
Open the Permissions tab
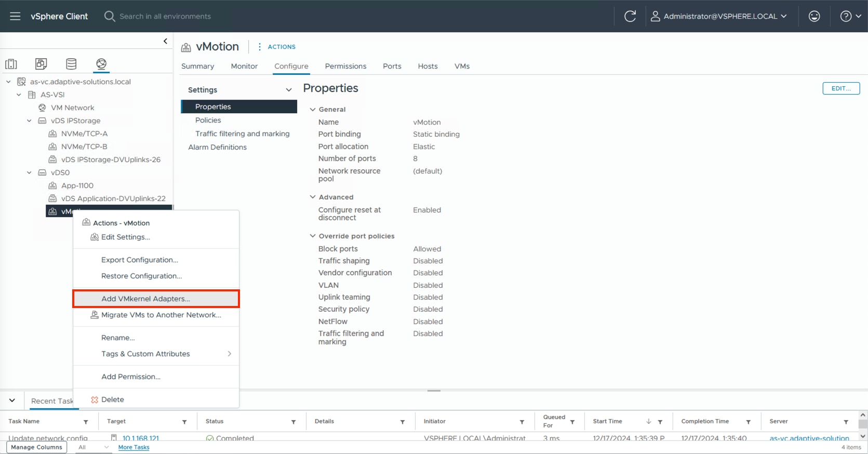(x=345, y=66)
